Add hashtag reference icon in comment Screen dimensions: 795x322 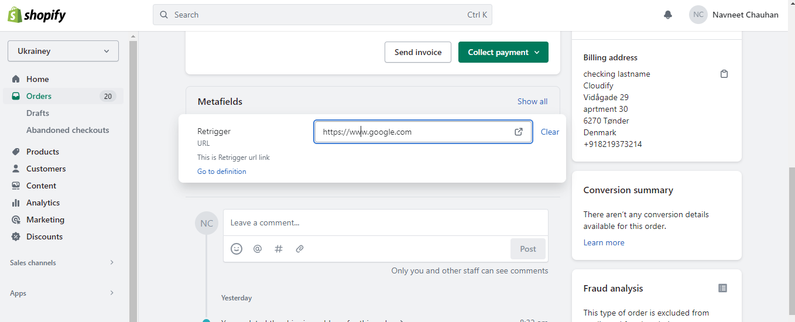[x=279, y=249]
